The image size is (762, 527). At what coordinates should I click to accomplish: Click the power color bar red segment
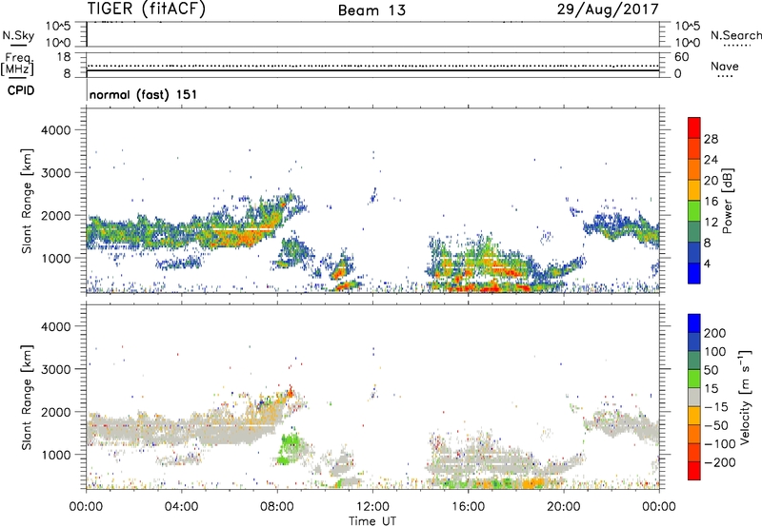[x=694, y=128]
